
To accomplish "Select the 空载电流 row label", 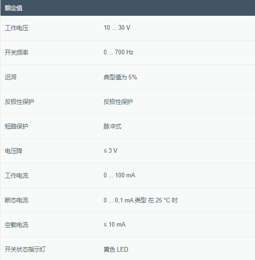I will pos(16,225).
